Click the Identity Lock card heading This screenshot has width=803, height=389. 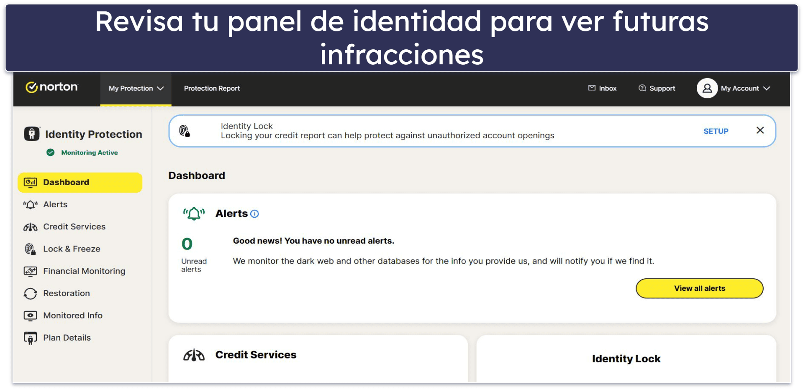tap(626, 359)
